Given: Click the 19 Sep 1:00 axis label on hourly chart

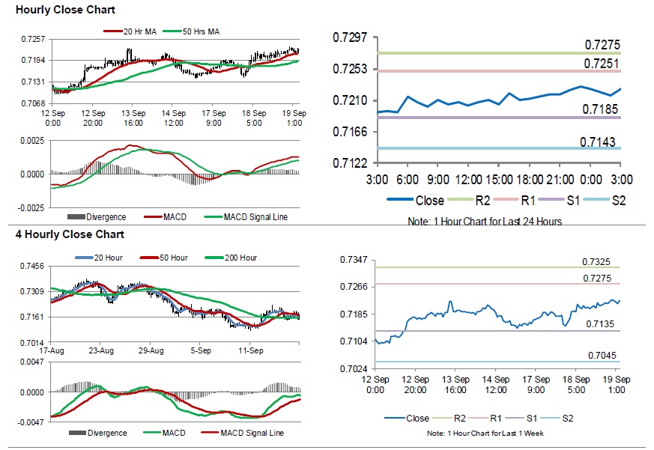Looking at the screenshot, I should [x=294, y=118].
